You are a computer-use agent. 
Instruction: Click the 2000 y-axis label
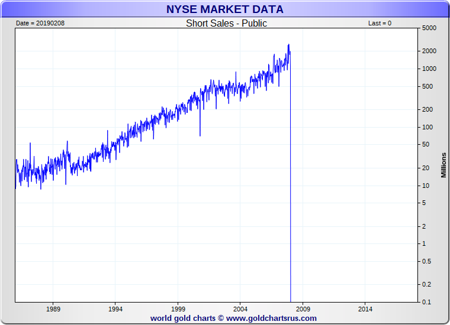point(429,51)
